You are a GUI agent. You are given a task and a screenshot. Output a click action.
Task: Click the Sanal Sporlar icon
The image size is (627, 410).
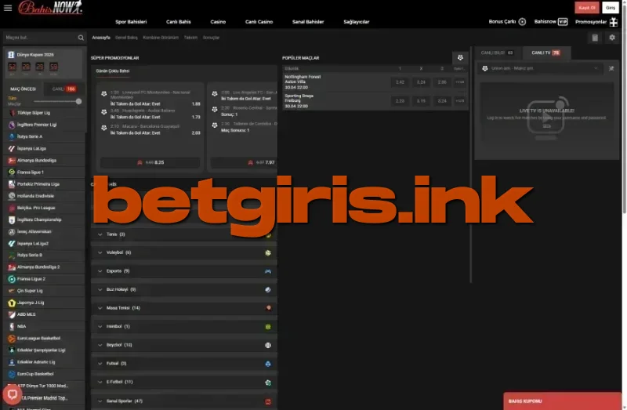[268, 401]
